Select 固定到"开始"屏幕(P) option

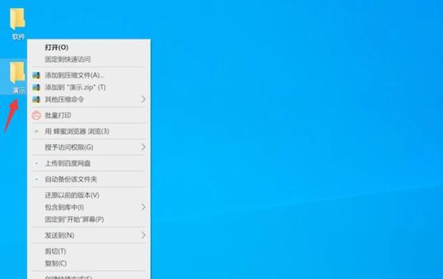pyautogui.click(x=88, y=219)
